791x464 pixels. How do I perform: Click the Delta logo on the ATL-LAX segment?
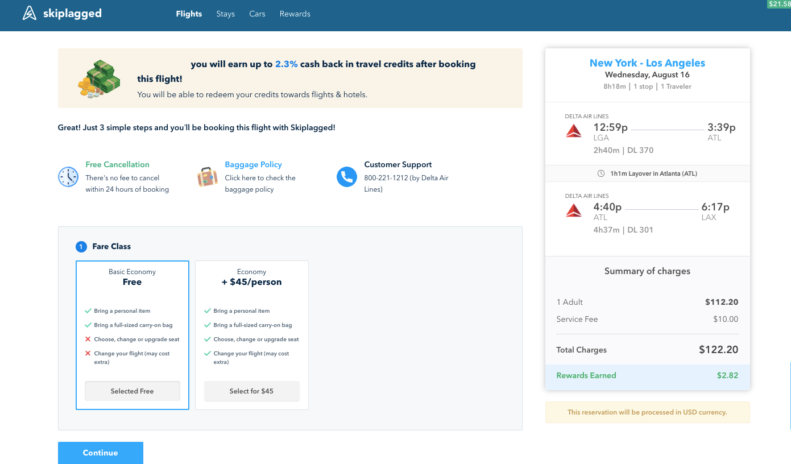[x=574, y=210]
